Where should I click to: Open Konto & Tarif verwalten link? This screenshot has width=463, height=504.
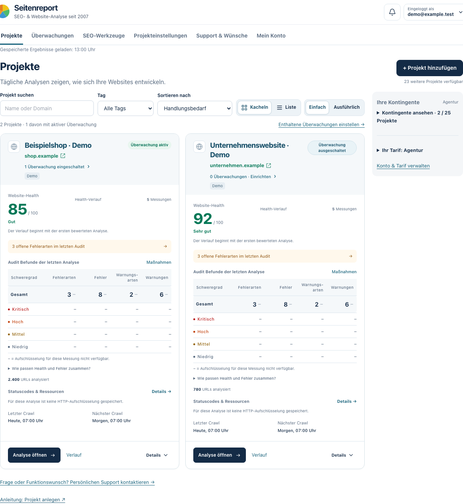point(403,166)
